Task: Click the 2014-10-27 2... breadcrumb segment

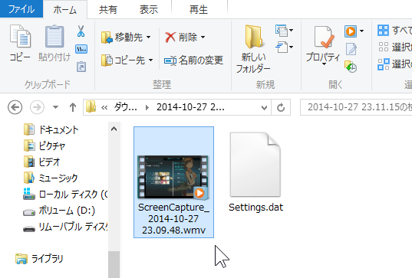Action: pyautogui.click(x=190, y=107)
